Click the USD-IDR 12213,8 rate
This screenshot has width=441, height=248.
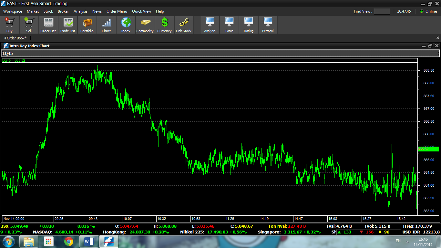(x=421, y=232)
